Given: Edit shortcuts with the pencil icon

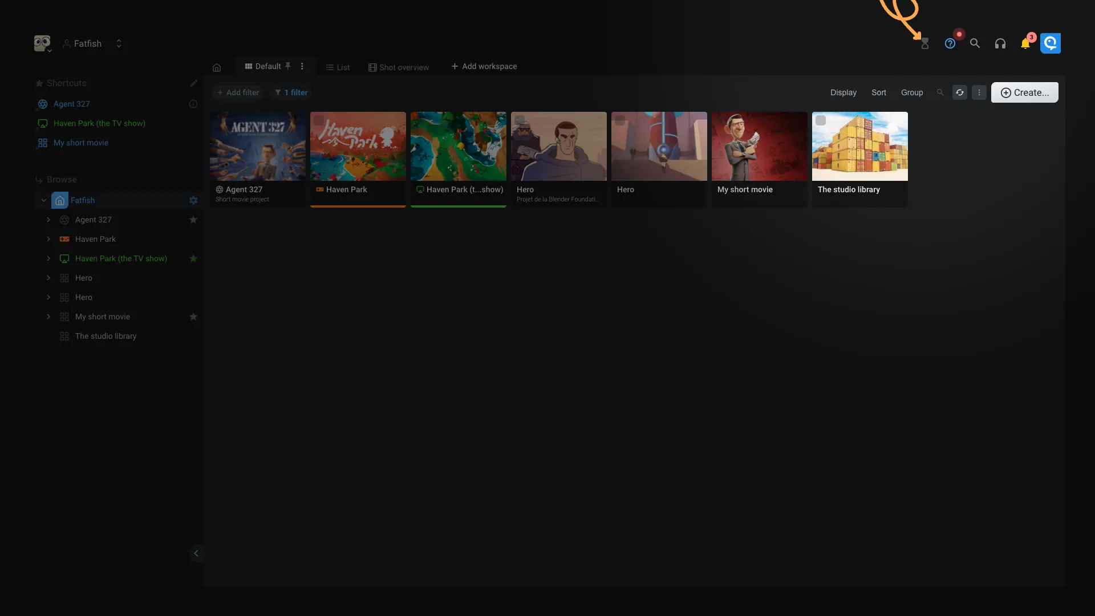Looking at the screenshot, I should 193,83.
